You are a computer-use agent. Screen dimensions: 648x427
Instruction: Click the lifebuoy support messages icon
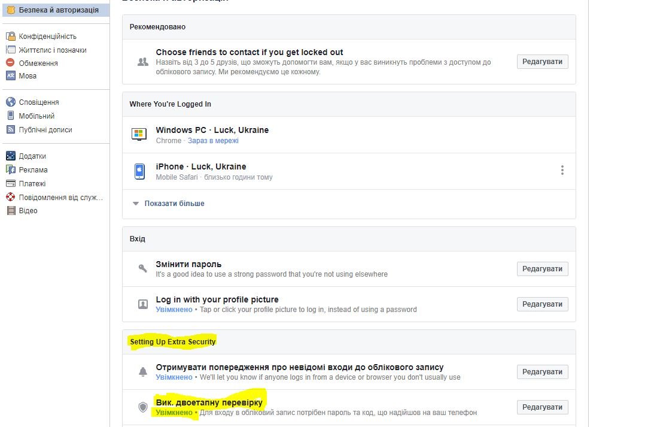(11, 197)
